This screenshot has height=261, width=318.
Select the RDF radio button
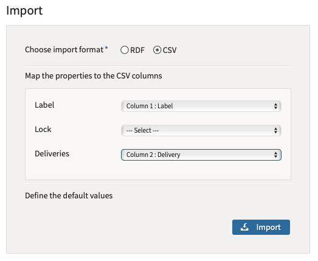(x=125, y=50)
